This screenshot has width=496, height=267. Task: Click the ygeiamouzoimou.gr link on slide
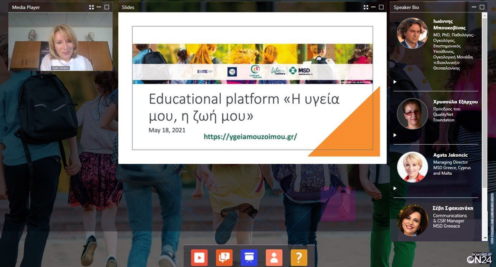(x=250, y=137)
